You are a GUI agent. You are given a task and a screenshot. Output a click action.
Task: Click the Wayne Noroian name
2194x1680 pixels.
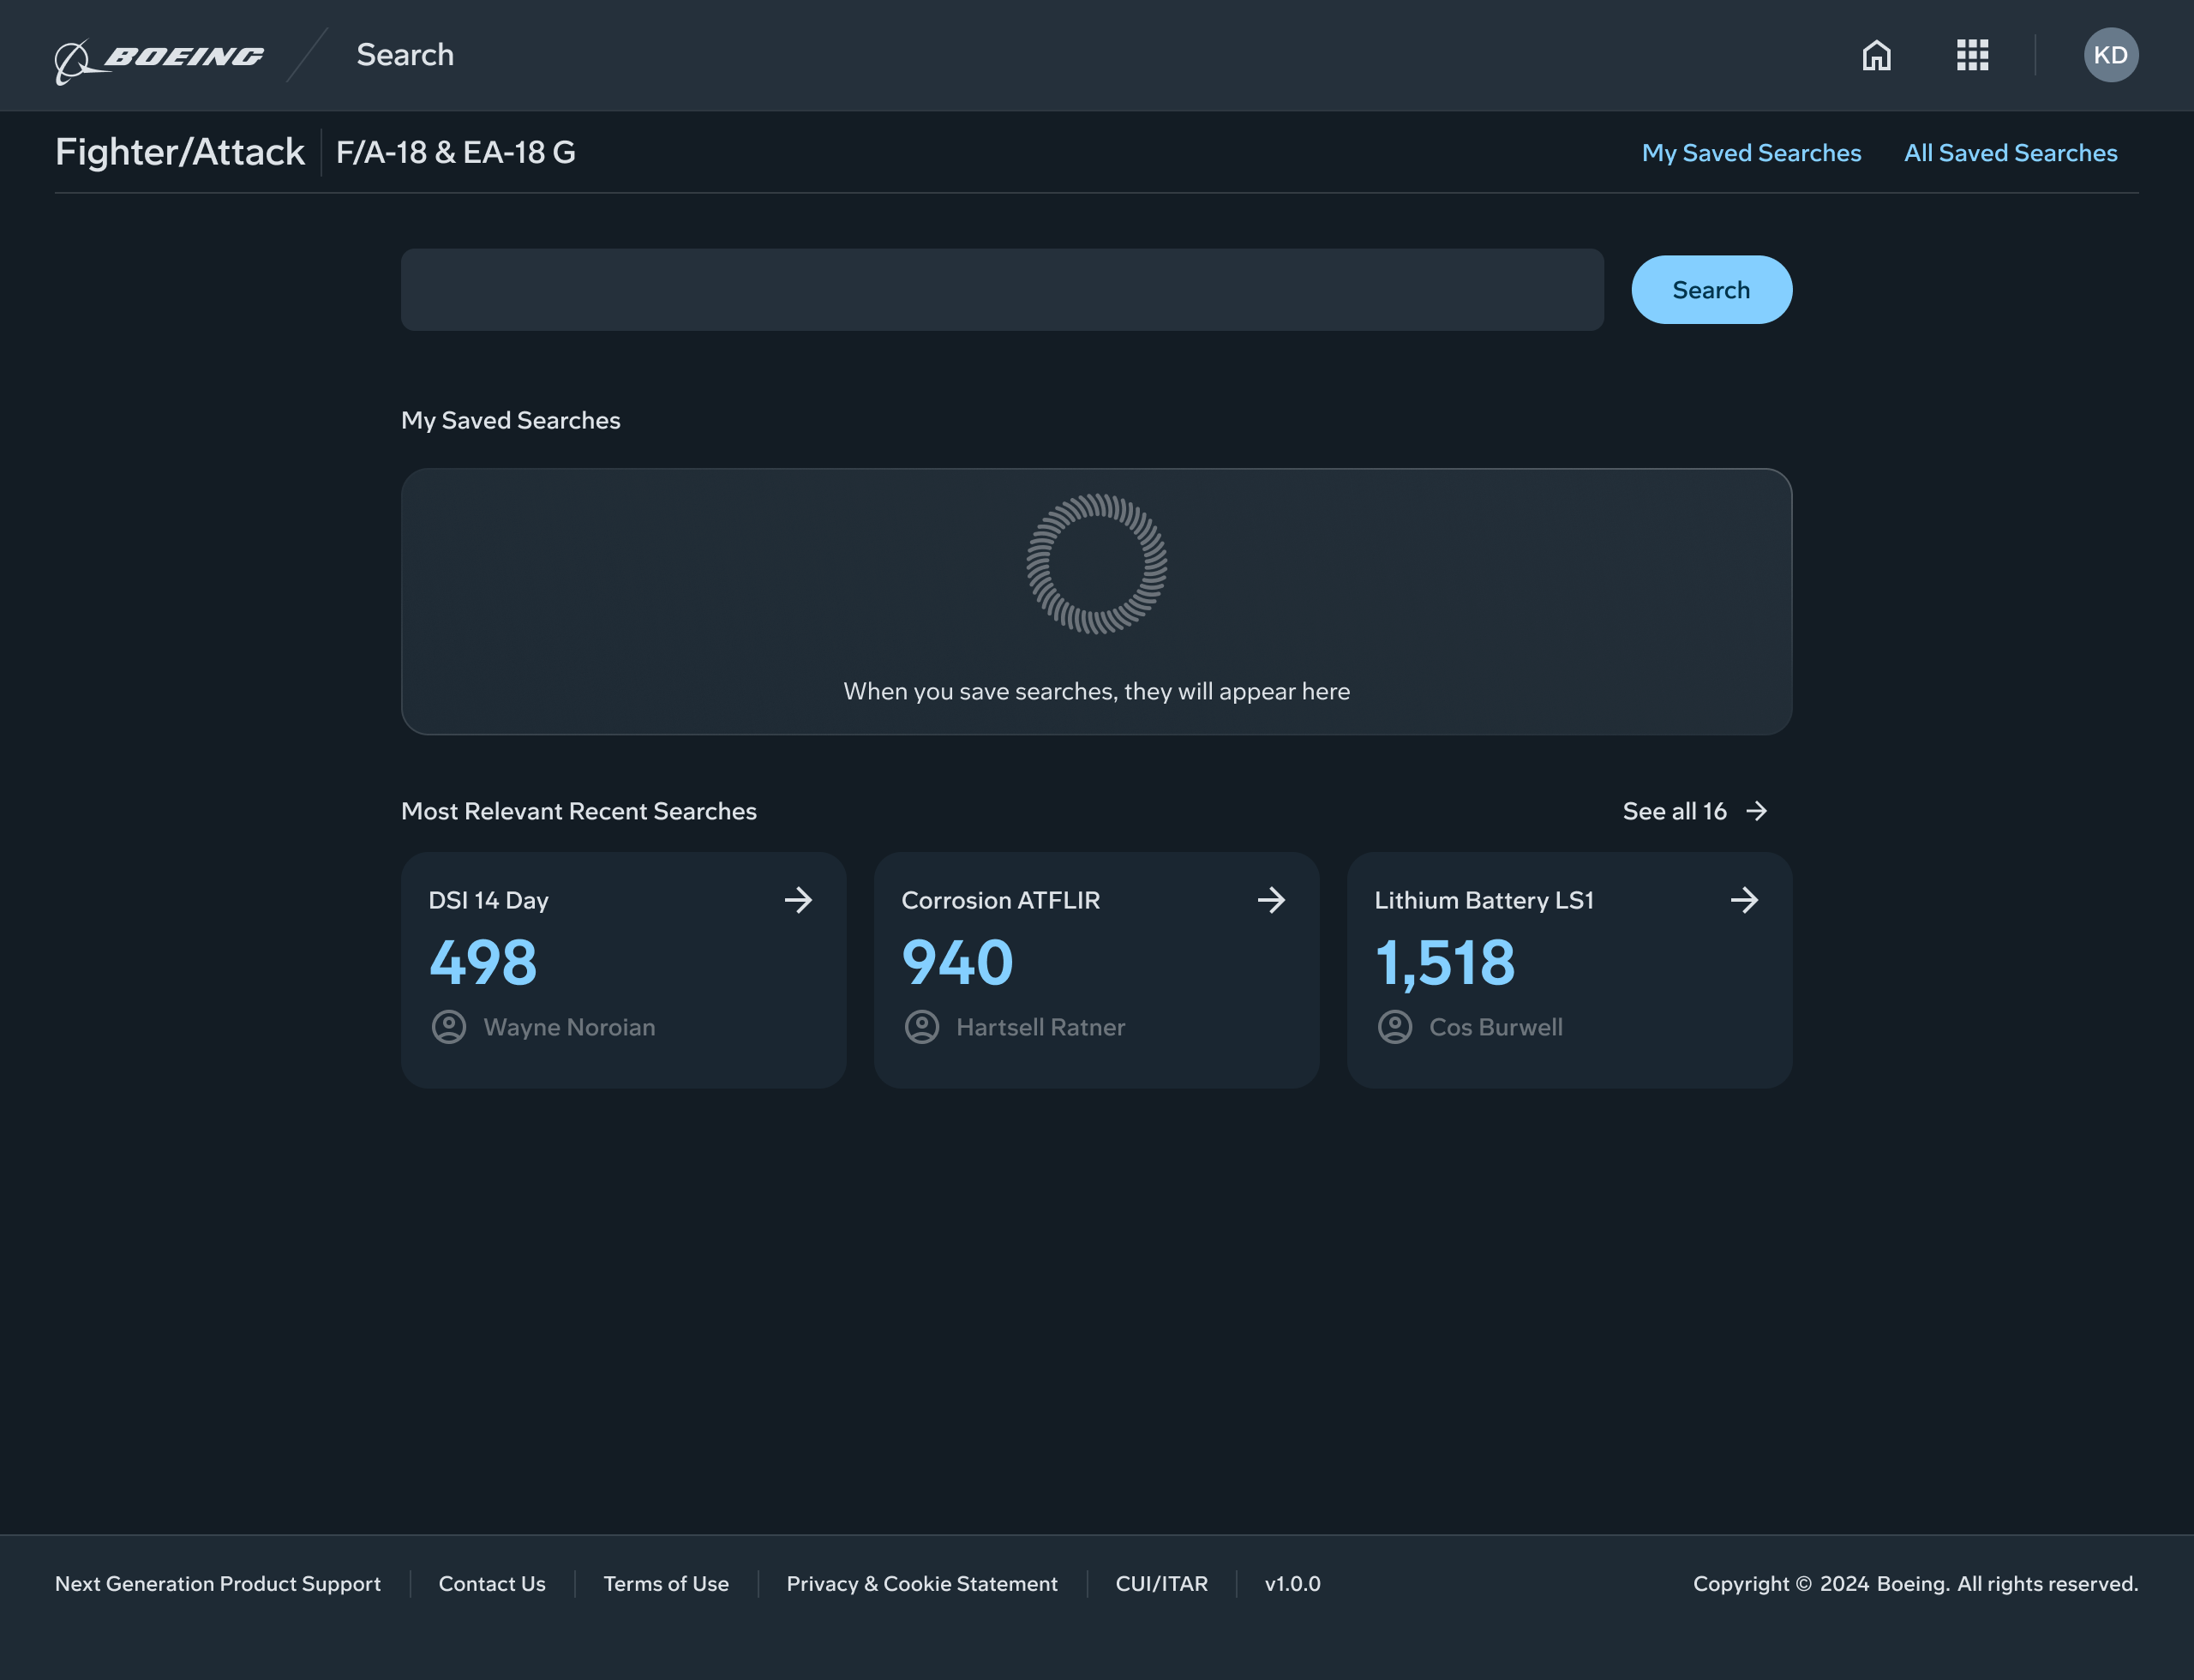(569, 1027)
